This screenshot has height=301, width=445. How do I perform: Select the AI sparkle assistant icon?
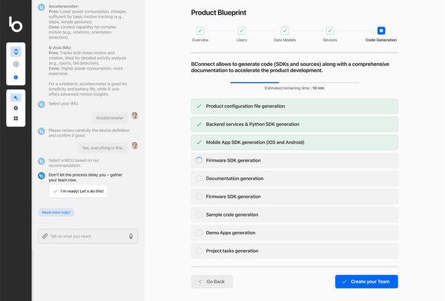coord(16,97)
